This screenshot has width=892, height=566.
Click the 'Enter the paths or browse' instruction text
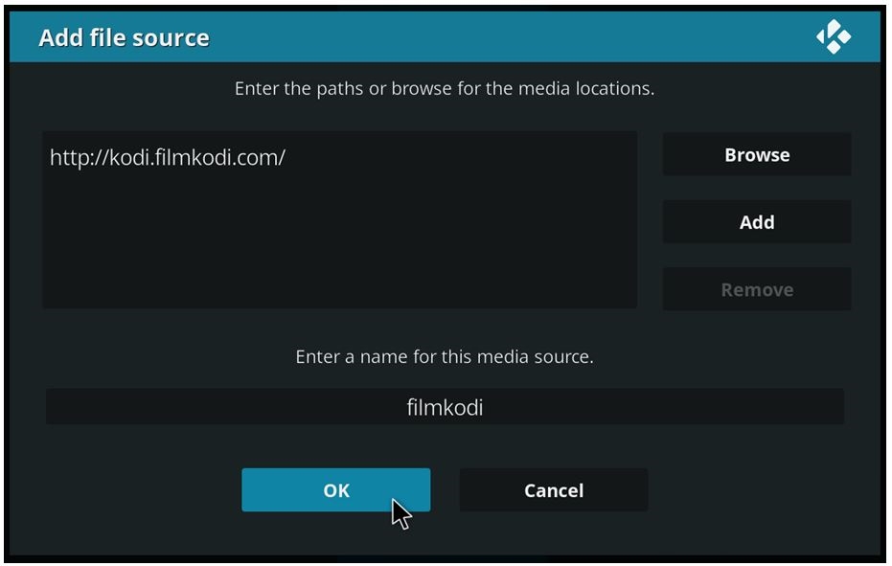click(445, 89)
